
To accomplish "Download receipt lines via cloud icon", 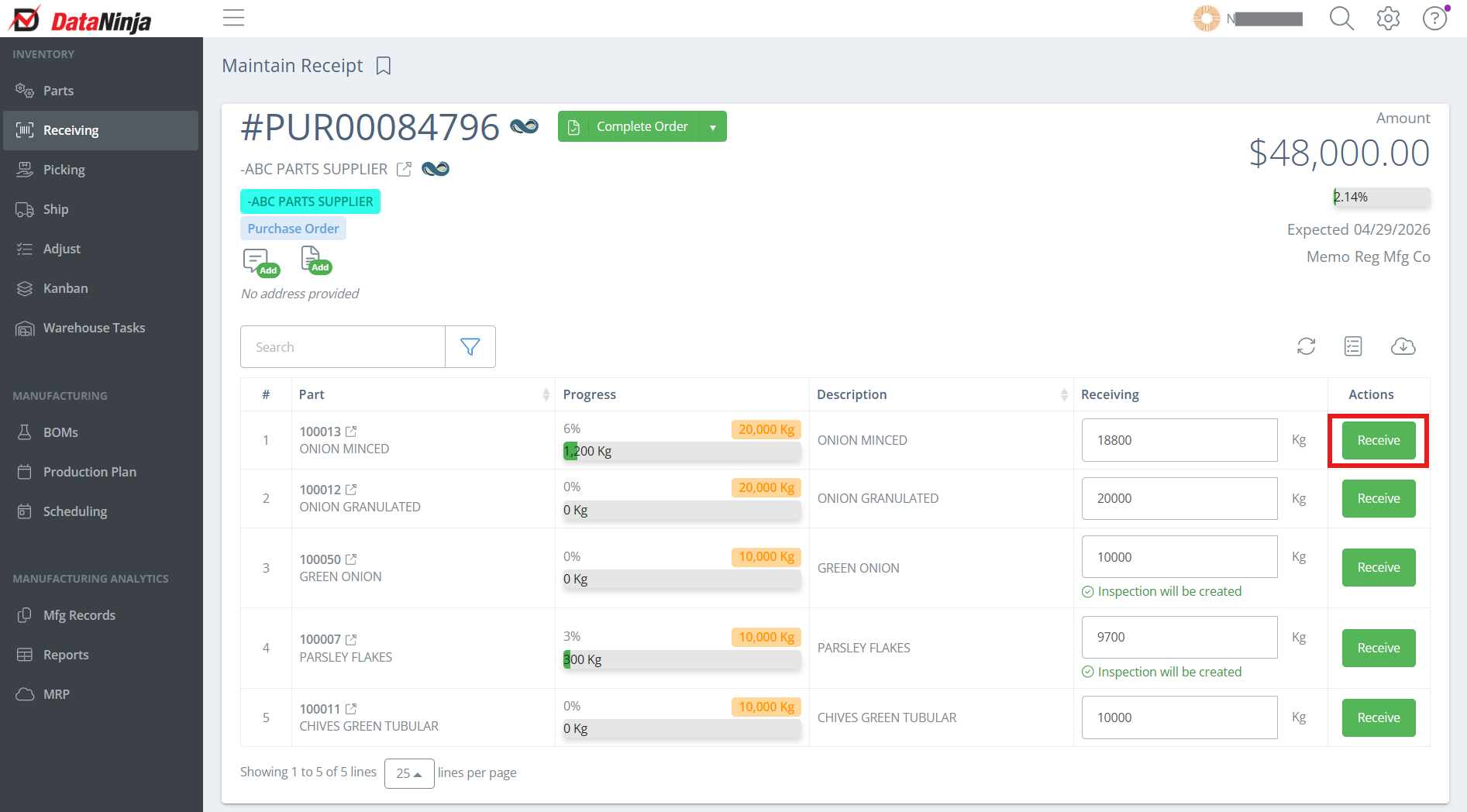I will coord(1403,346).
